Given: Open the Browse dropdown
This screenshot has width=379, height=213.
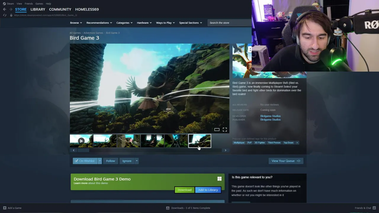Looking at the screenshot, I should (76, 23).
